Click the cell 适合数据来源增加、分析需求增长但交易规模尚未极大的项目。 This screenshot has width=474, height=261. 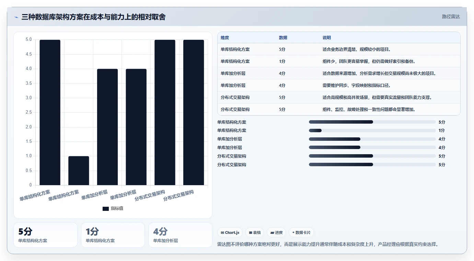(x=379, y=73)
